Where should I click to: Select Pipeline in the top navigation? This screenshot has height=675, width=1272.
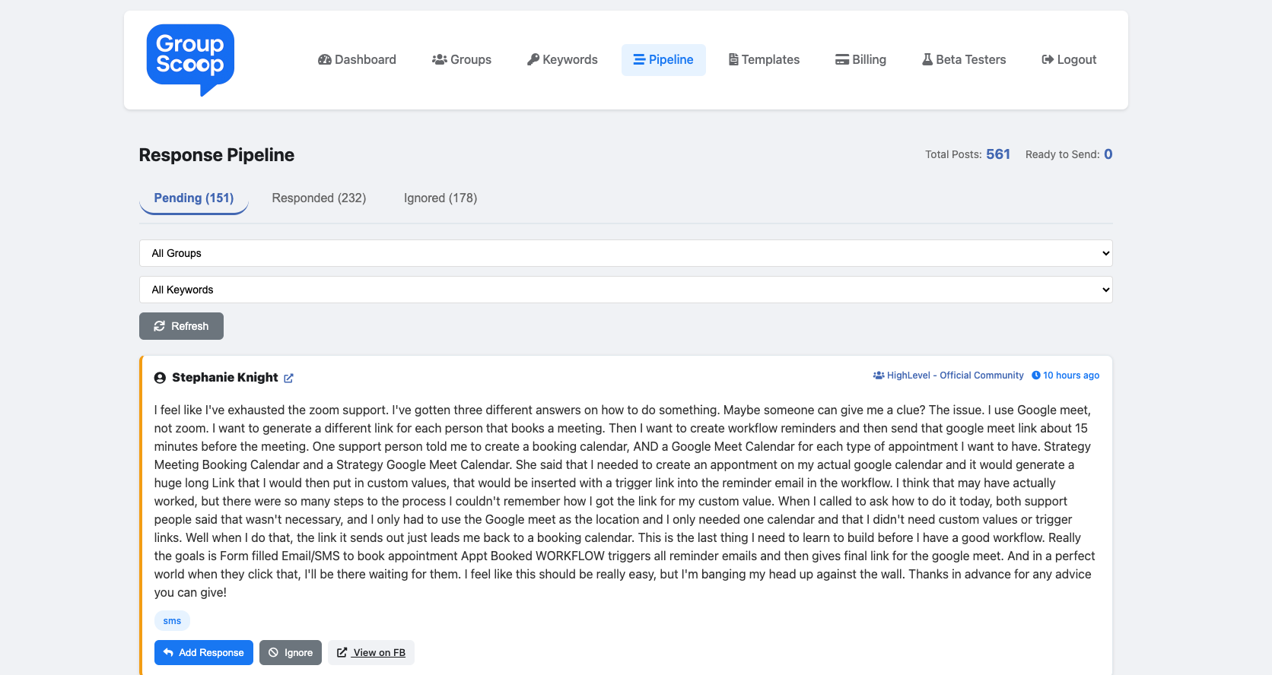click(x=663, y=60)
